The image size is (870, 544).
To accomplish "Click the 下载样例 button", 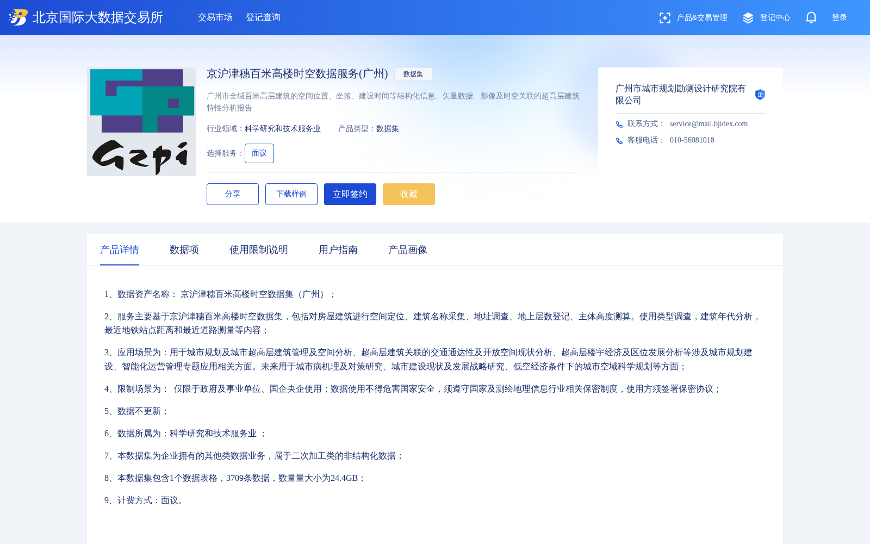I will pos(291,194).
